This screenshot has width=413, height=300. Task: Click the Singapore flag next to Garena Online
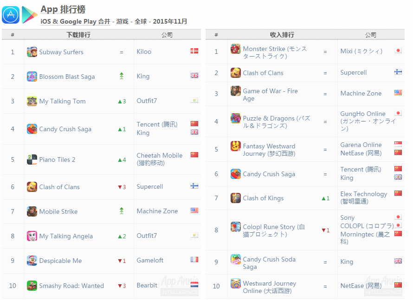coord(398,144)
